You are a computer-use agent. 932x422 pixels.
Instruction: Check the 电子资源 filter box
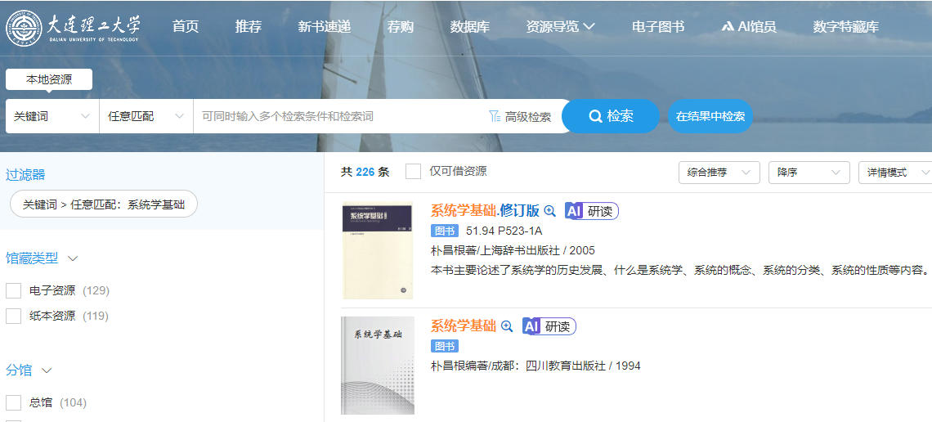coord(13,290)
